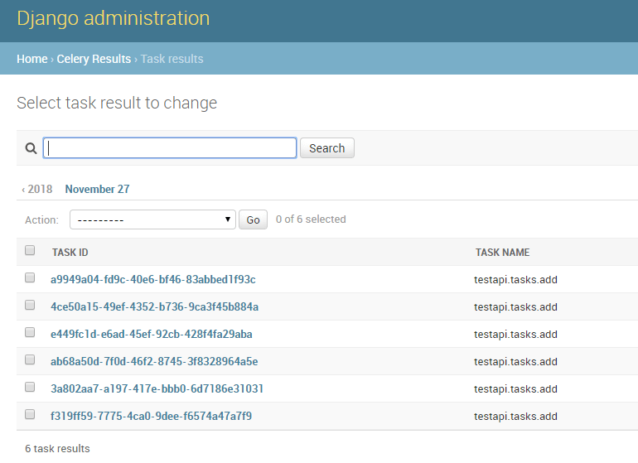Click the magnifying glass search icon

31,148
